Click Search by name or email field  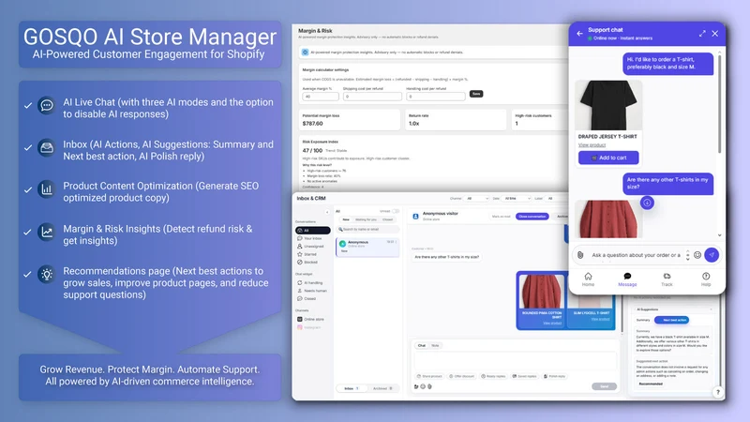(x=367, y=230)
